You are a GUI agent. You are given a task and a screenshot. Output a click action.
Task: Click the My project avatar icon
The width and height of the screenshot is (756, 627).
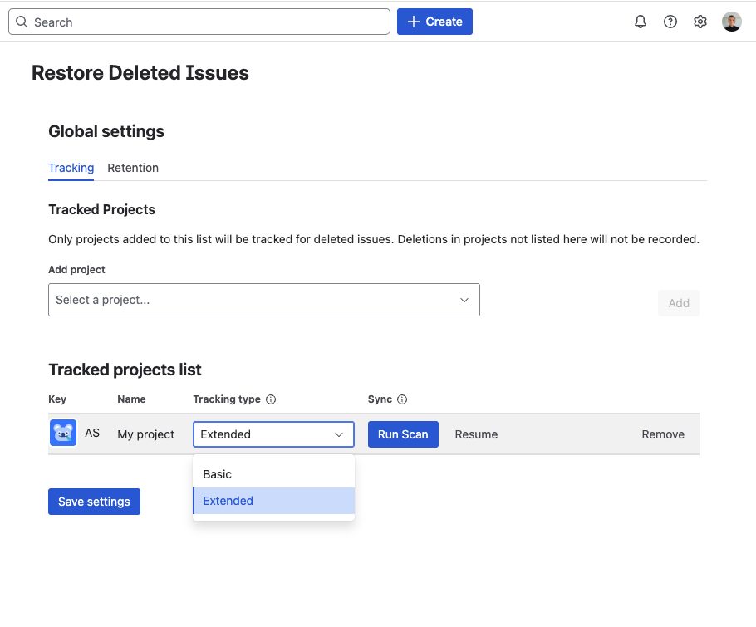click(x=62, y=433)
